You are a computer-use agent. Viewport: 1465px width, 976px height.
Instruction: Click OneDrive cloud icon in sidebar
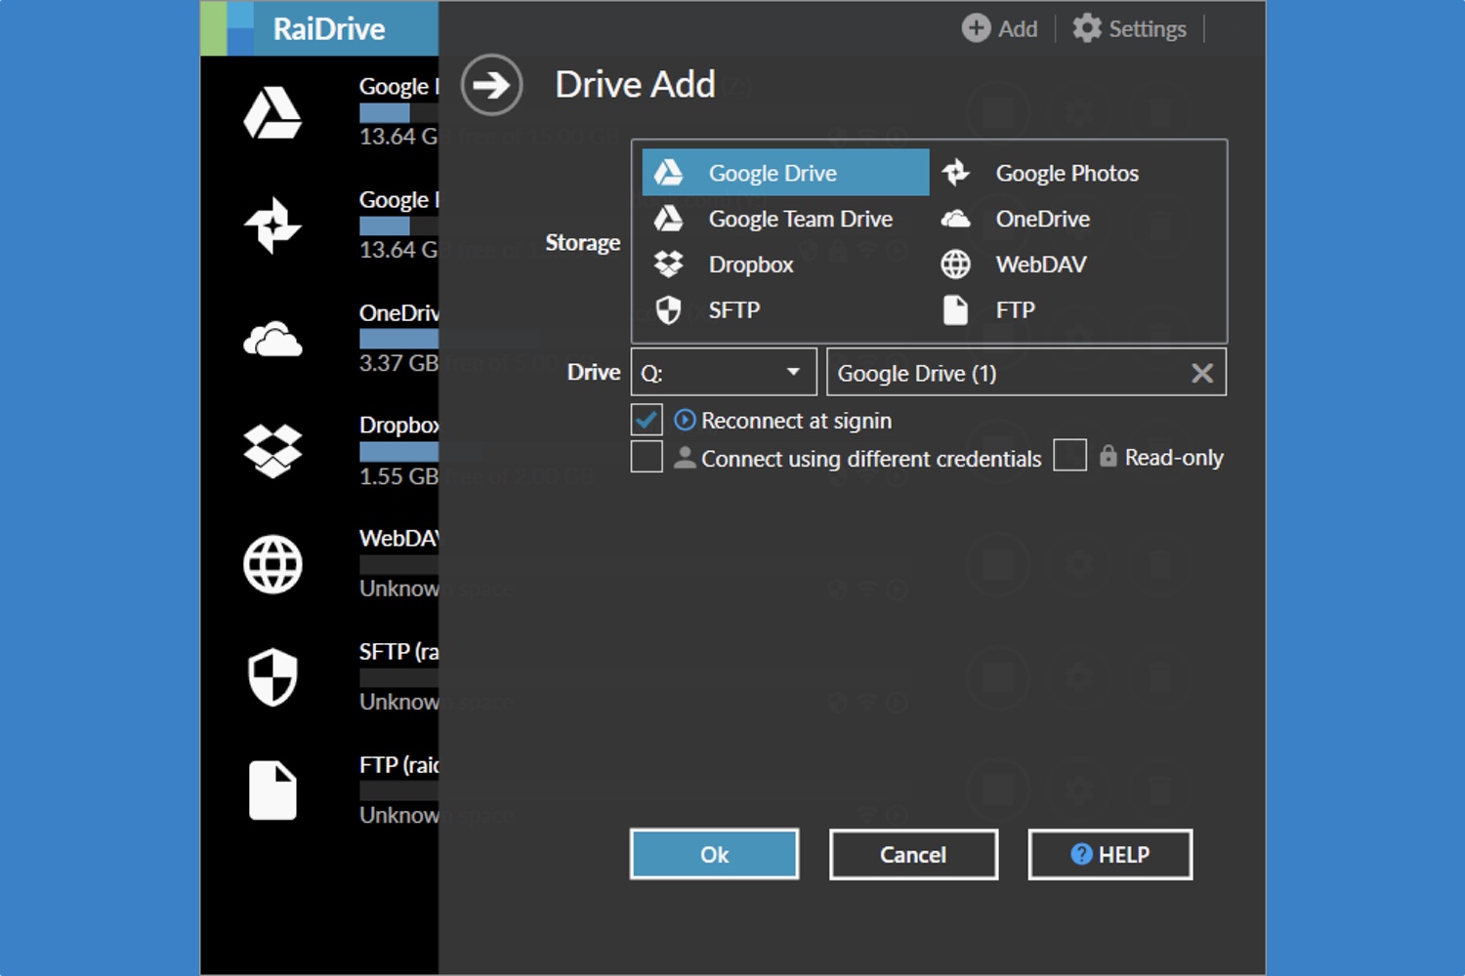[x=272, y=340]
